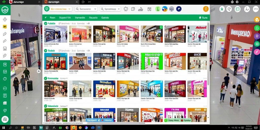Select the last tab in the green navigation bar
260x130 pixels.
click(x=105, y=18)
